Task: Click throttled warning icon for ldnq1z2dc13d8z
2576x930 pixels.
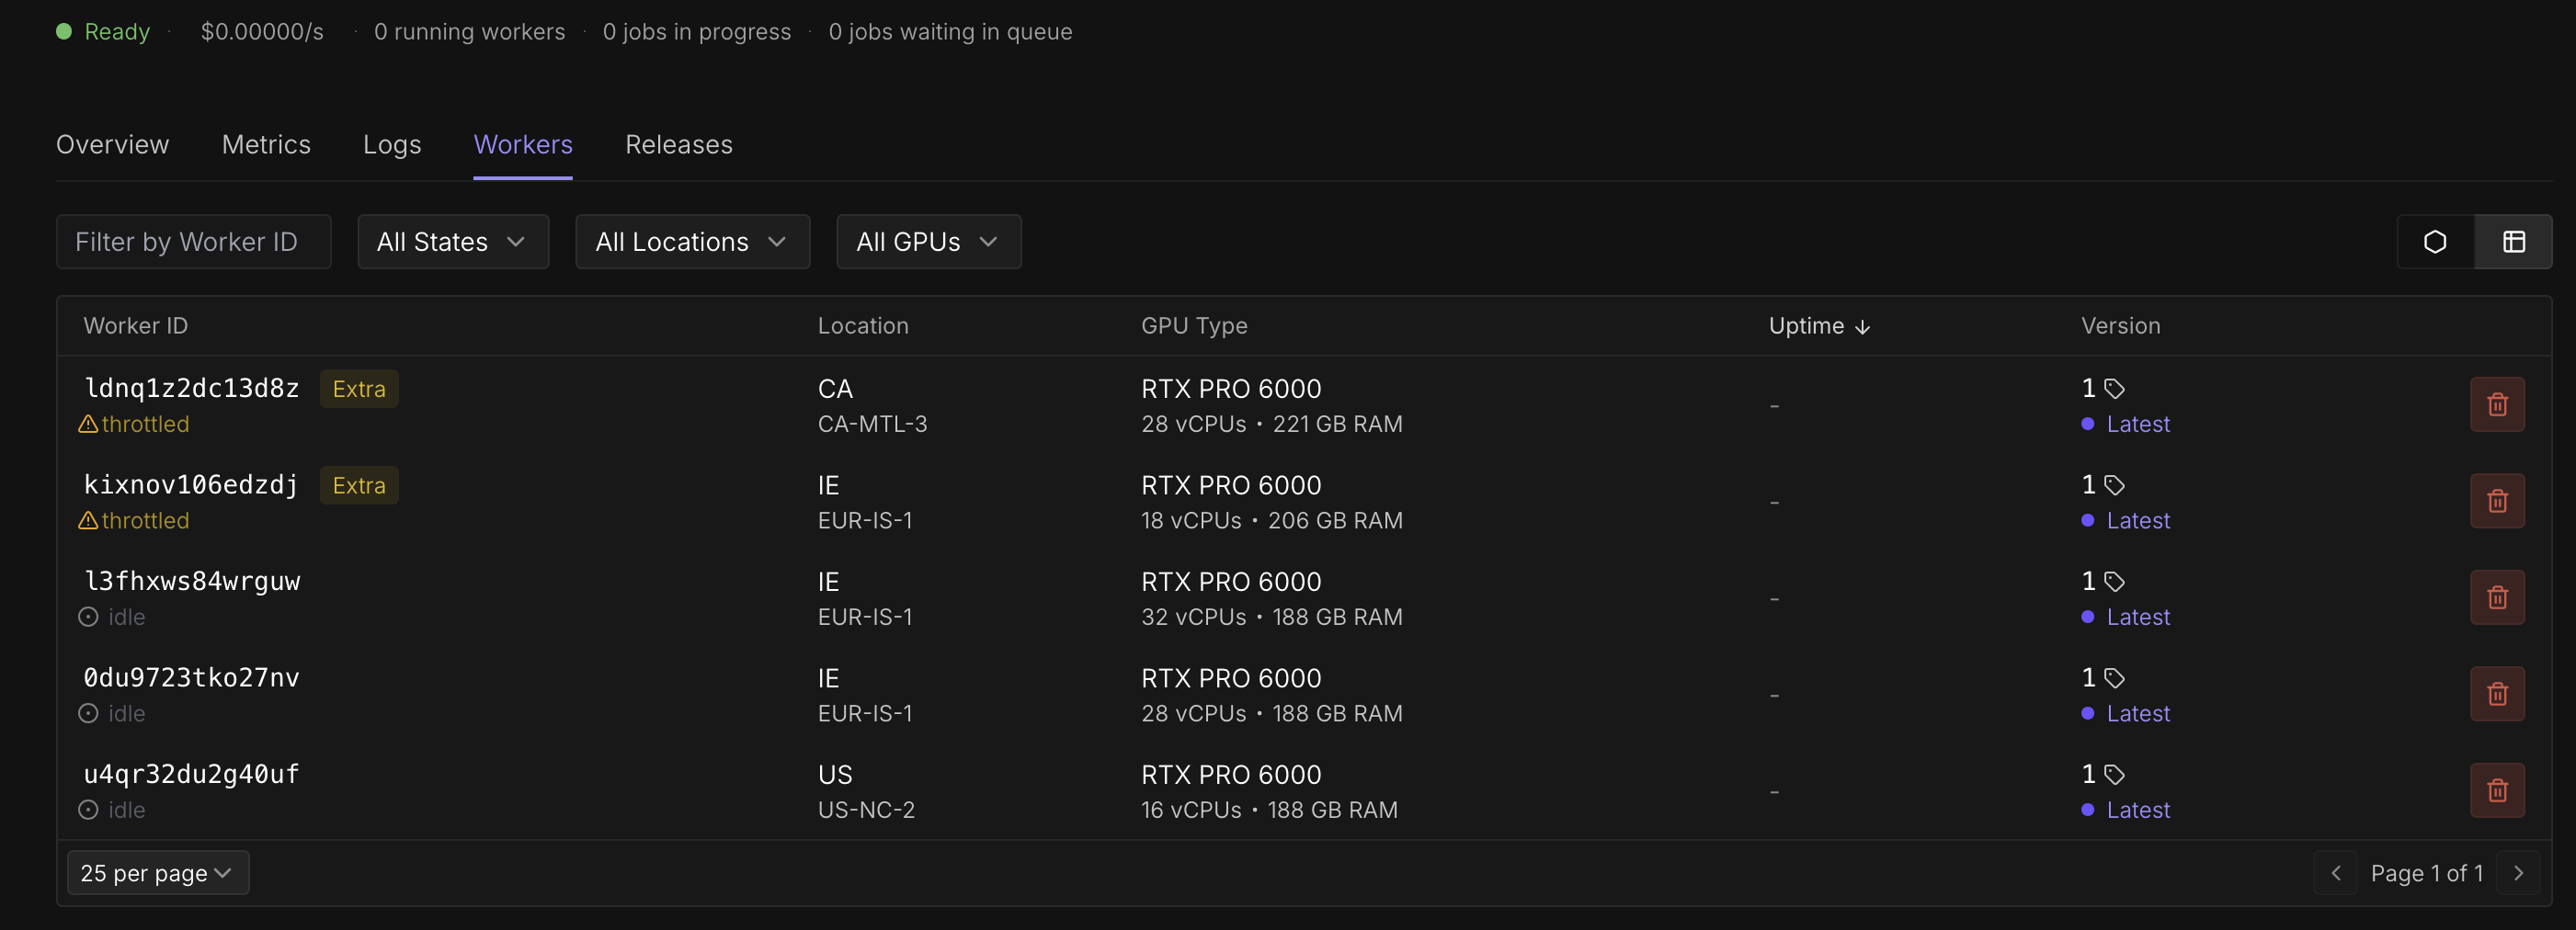Action: 88,424
